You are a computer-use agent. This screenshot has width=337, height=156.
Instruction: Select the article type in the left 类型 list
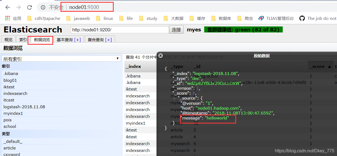click(61, 148)
